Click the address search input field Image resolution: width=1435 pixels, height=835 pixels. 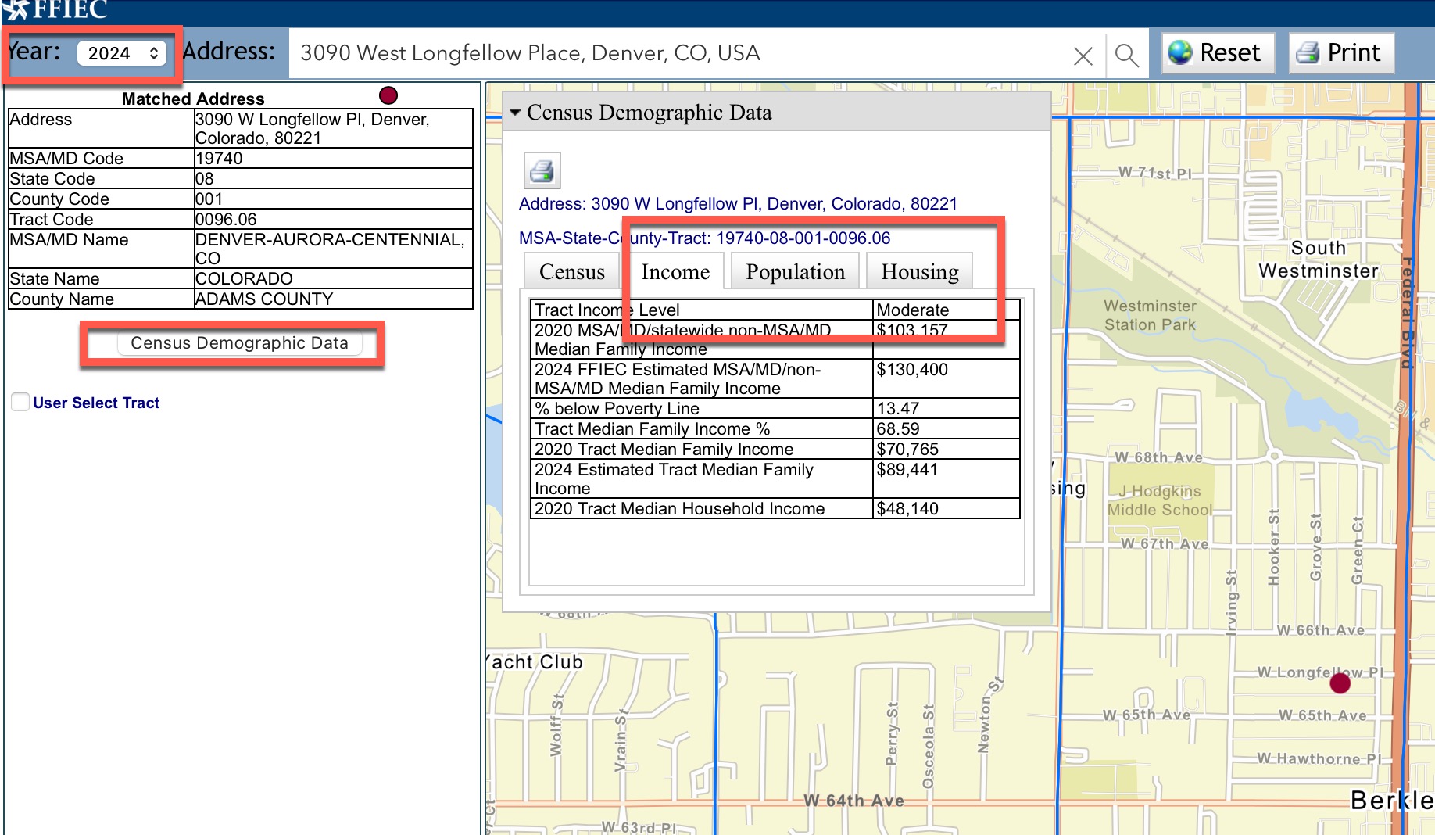point(680,53)
